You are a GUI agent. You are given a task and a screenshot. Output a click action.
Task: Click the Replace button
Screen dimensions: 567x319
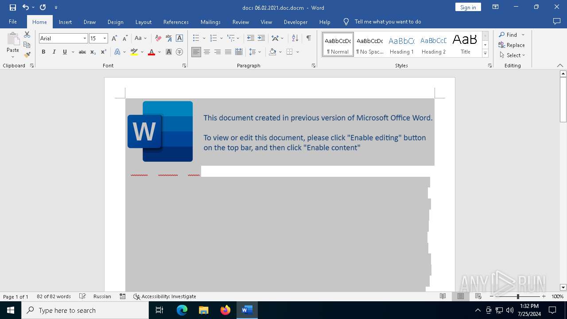512,45
